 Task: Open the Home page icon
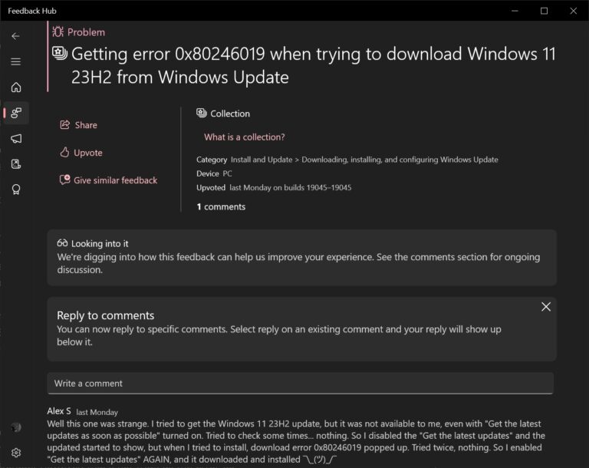point(16,87)
